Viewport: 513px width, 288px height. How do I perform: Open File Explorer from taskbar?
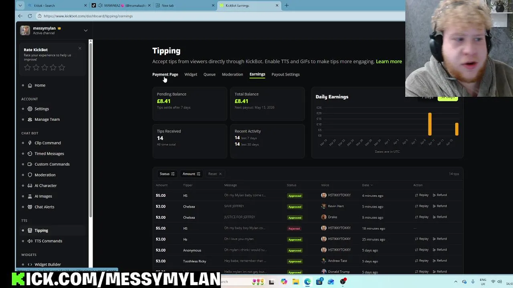295,282
